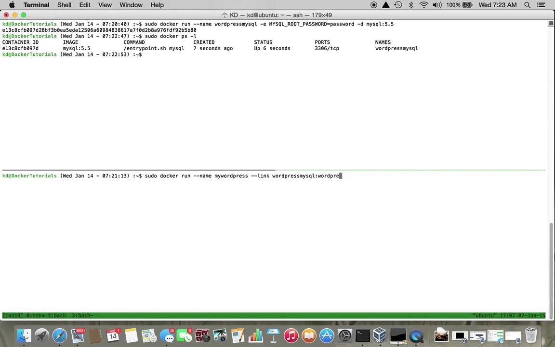This screenshot has width=555, height=347.
Task: Open the Terminal application menu
Action: pyautogui.click(x=37, y=5)
